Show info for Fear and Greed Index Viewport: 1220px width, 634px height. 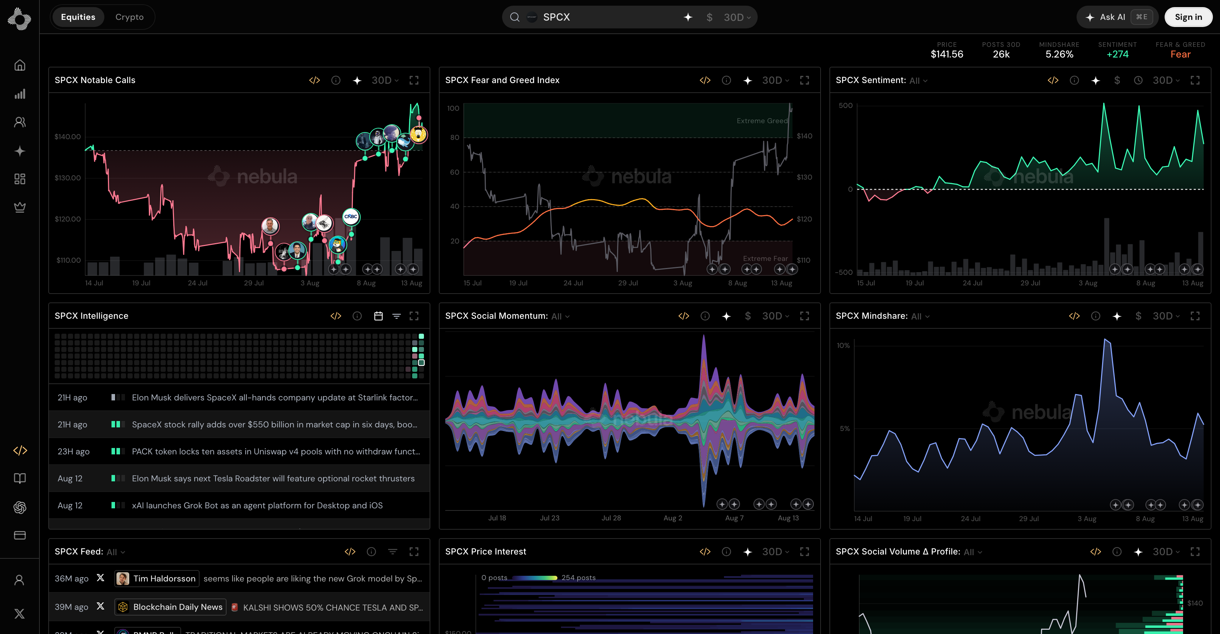pos(726,81)
